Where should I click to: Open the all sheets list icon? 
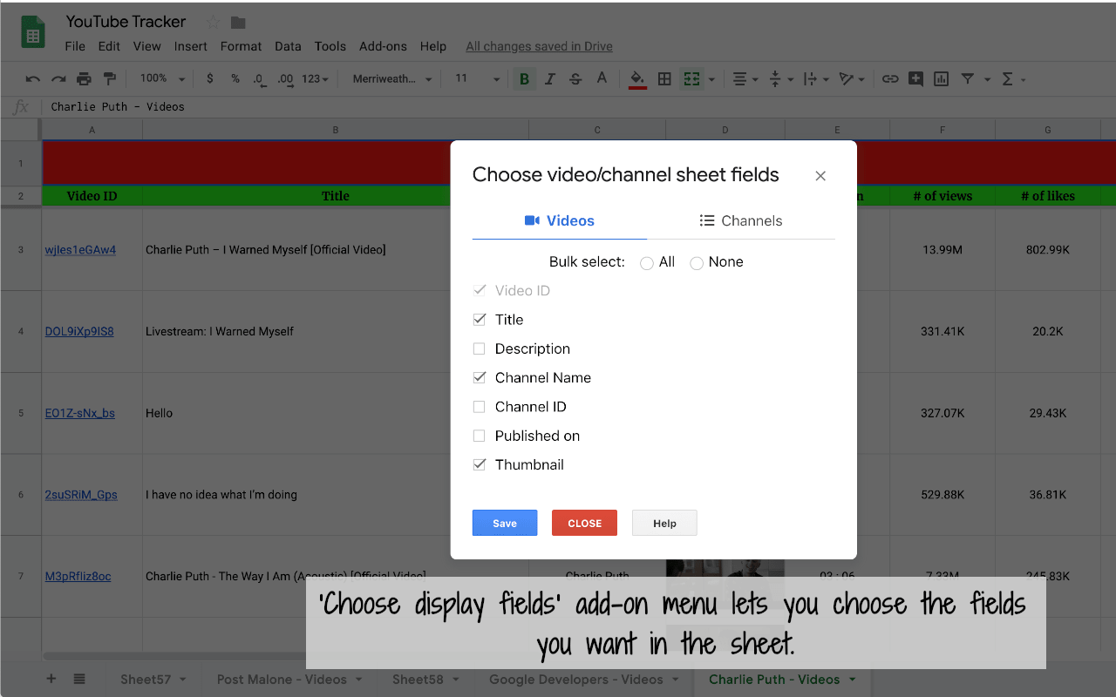point(79,680)
